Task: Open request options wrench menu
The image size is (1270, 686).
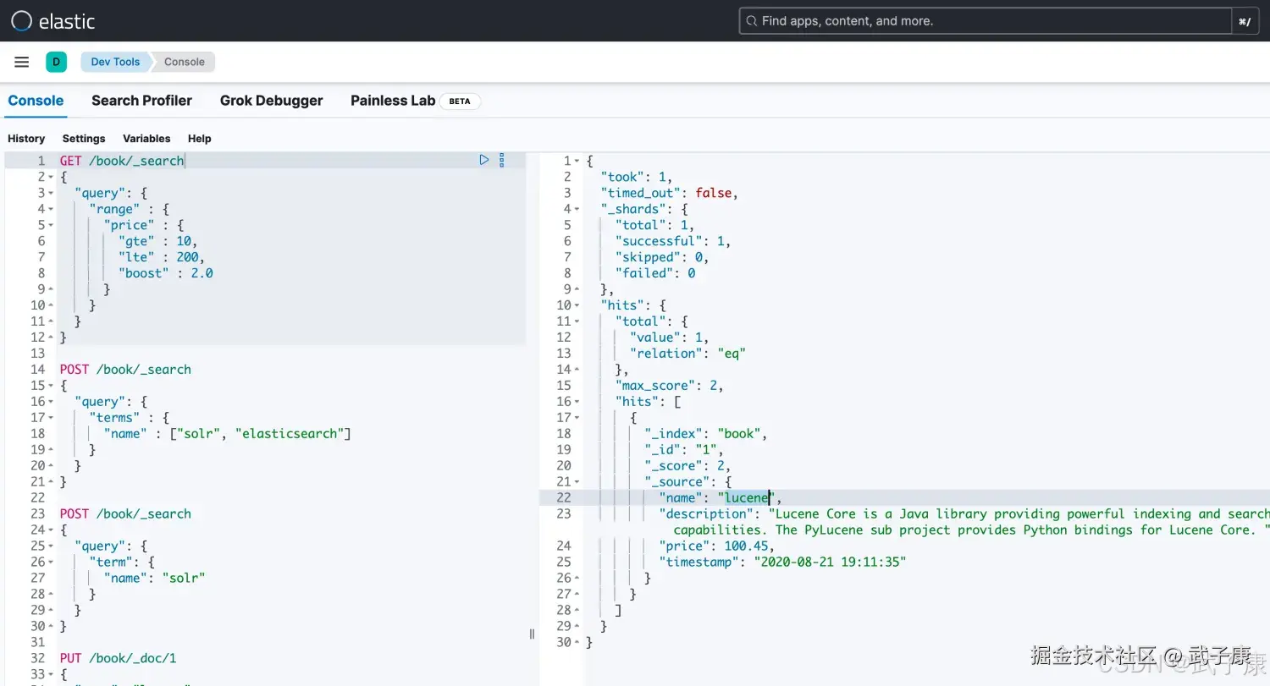Action: (x=501, y=160)
